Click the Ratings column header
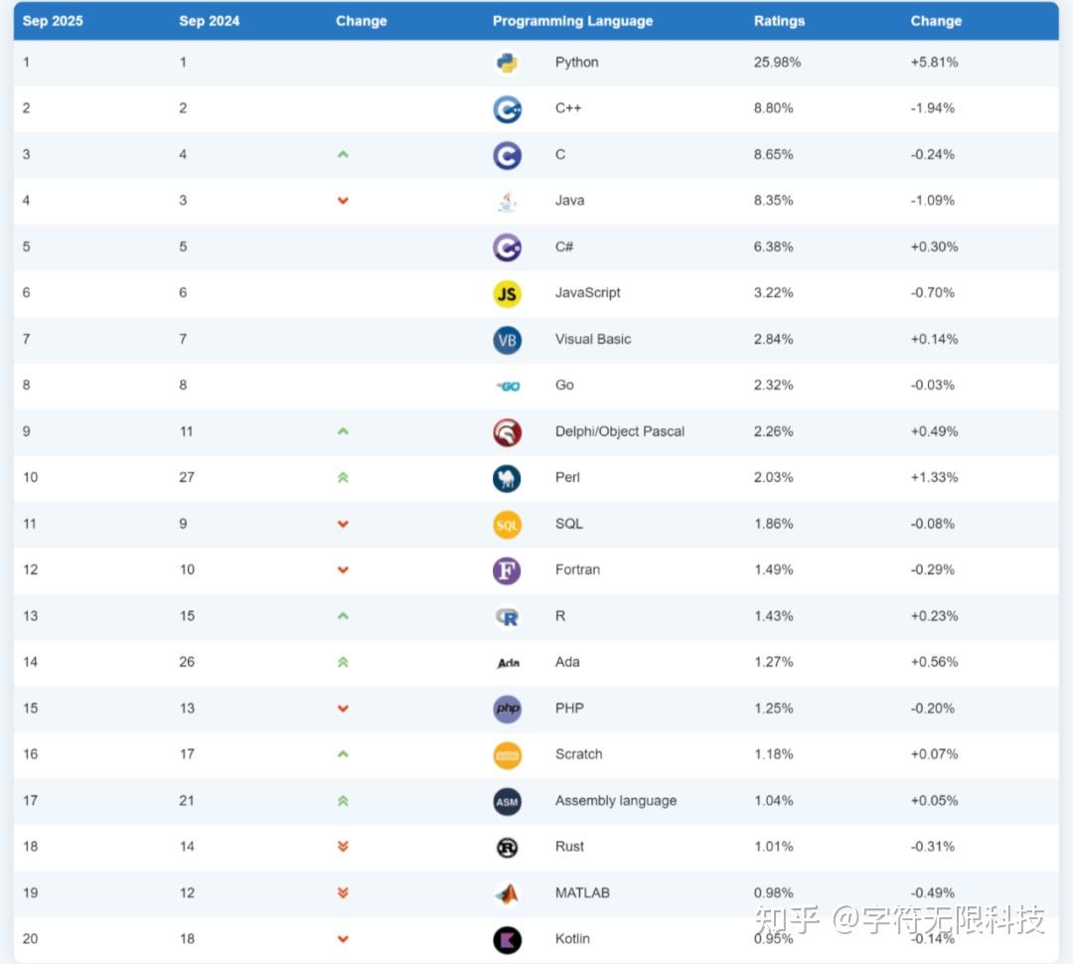The height and width of the screenshot is (964, 1073). [779, 21]
